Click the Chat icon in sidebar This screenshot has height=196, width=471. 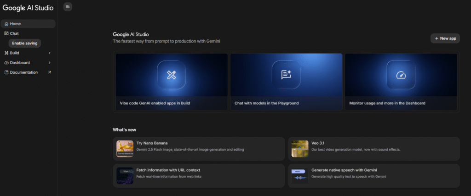click(x=6, y=33)
